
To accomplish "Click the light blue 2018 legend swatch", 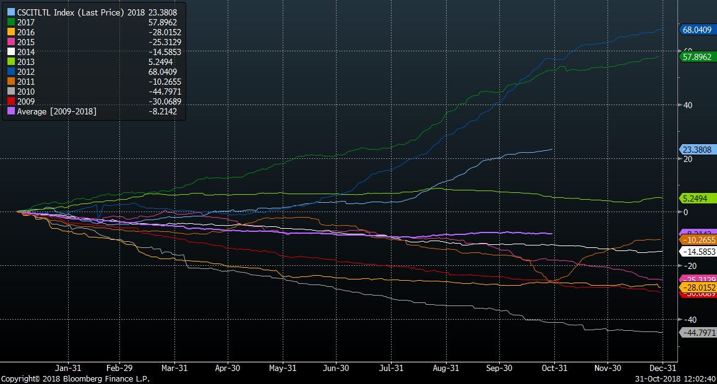I will click(x=9, y=12).
